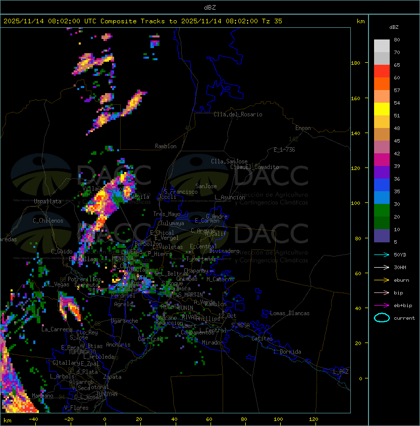Viewport: 420px width, 426px height.
Task: Click the 'Anchoris' map label
Action: (118, 345)
